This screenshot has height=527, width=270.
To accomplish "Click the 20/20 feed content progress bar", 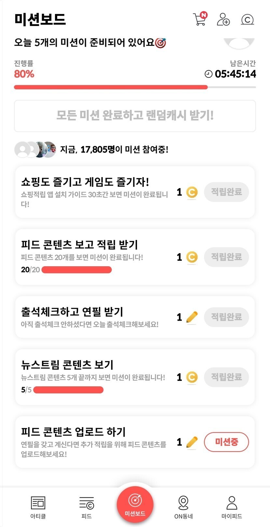I will pos(77,270).
